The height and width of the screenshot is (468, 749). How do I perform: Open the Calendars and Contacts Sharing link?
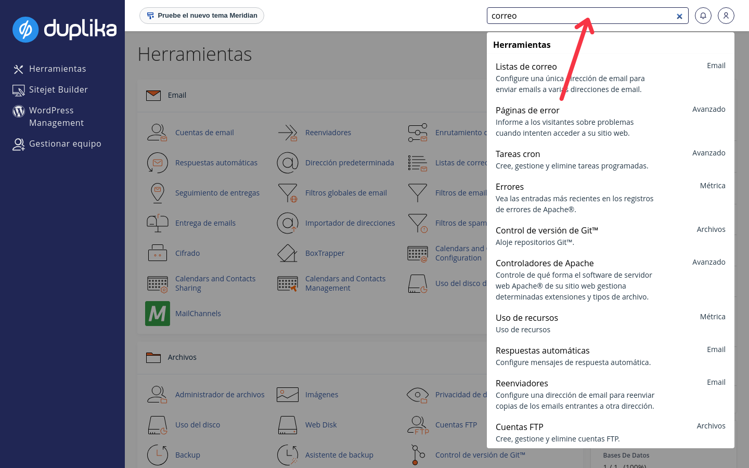(x=215, y=283)
